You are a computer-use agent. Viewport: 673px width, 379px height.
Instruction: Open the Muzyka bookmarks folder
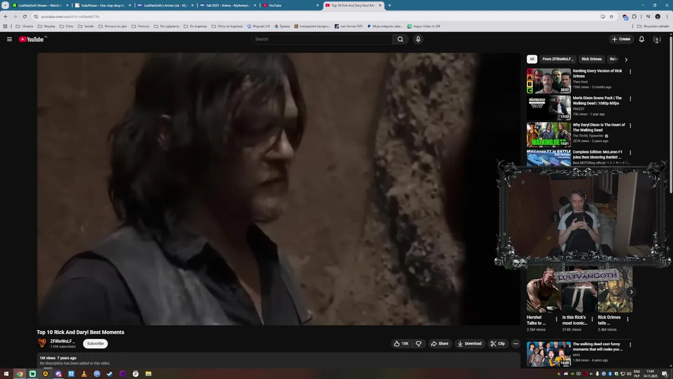click(46, 26)
